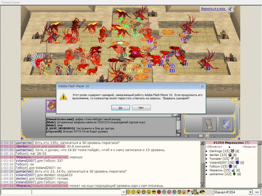The image size is (262, 196).
Task: Click the «Закрыть» link in user list
Action: tap(249, 147)
